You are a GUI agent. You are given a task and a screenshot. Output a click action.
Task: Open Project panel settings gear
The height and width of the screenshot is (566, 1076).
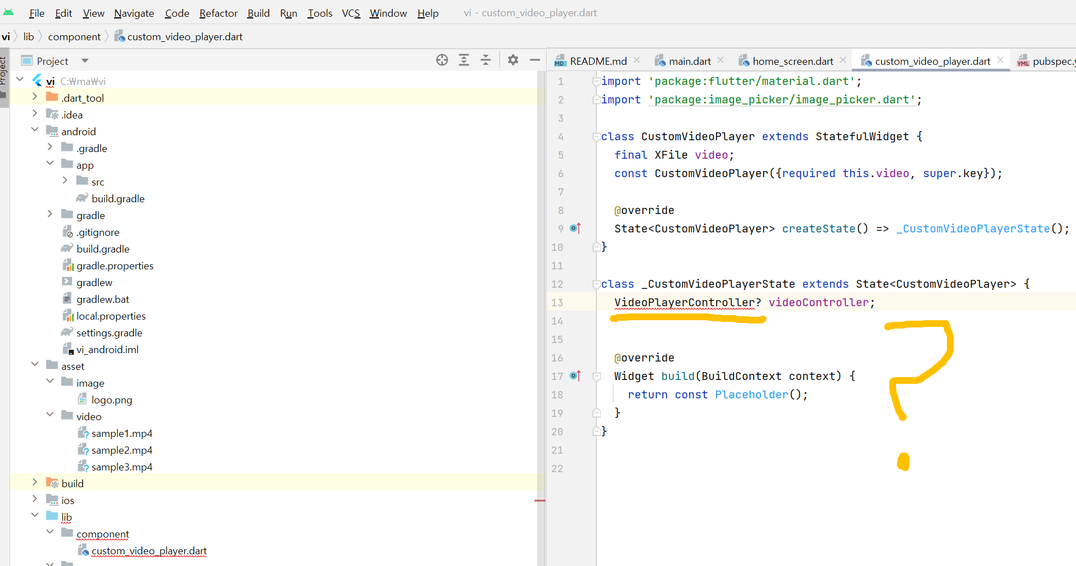513,60
